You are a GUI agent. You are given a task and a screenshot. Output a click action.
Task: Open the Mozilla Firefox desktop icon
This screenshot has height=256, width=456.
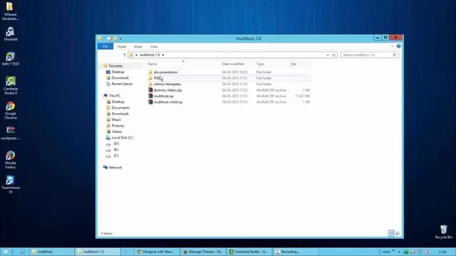coord(10,159)
